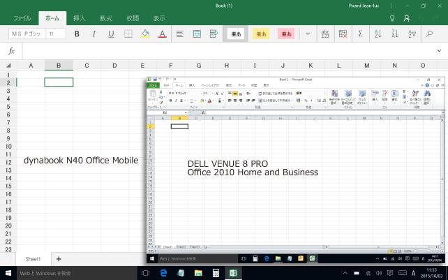Open the ファイル tab in Excel Mobile
The height and width of the screenshot is (280, 448).
[x=22, y=18]
